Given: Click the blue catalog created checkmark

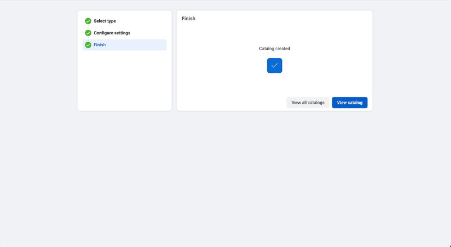Looking at the screenshot, I should pos(275,65).
